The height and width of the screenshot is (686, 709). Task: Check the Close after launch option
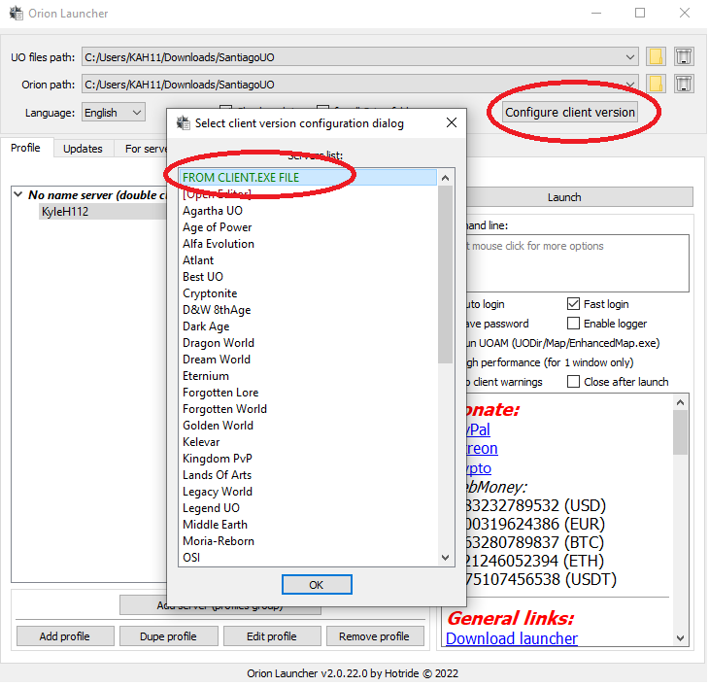[x=573, y=382]
